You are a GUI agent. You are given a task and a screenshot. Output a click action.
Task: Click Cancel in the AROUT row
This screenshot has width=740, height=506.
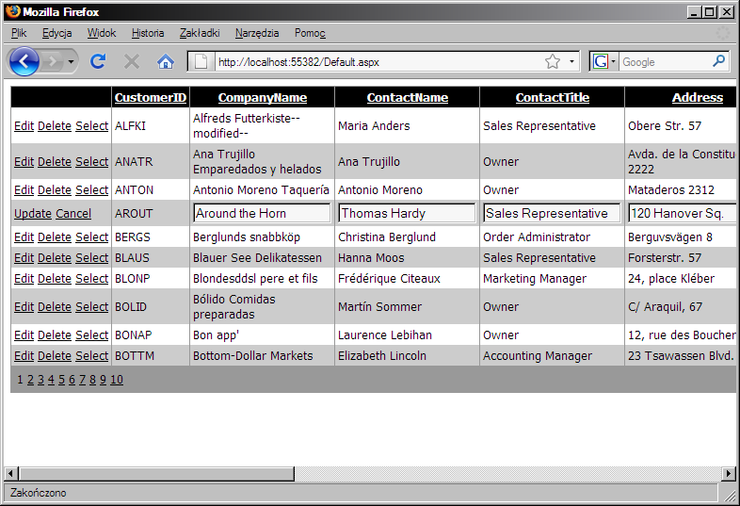point(73,214)
